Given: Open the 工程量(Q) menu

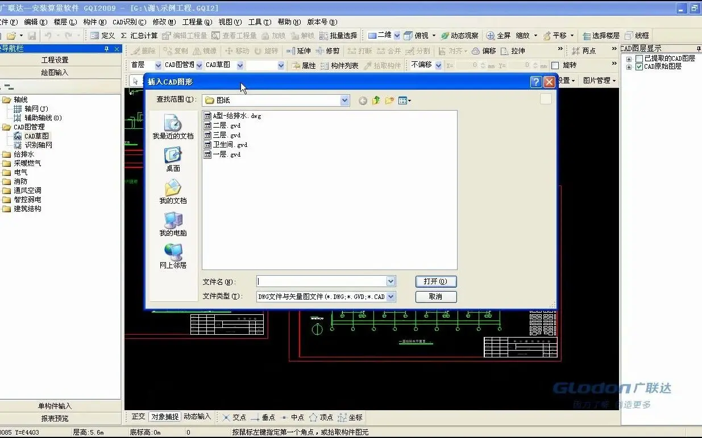Looking at the screenshot, I should (197, 22).
